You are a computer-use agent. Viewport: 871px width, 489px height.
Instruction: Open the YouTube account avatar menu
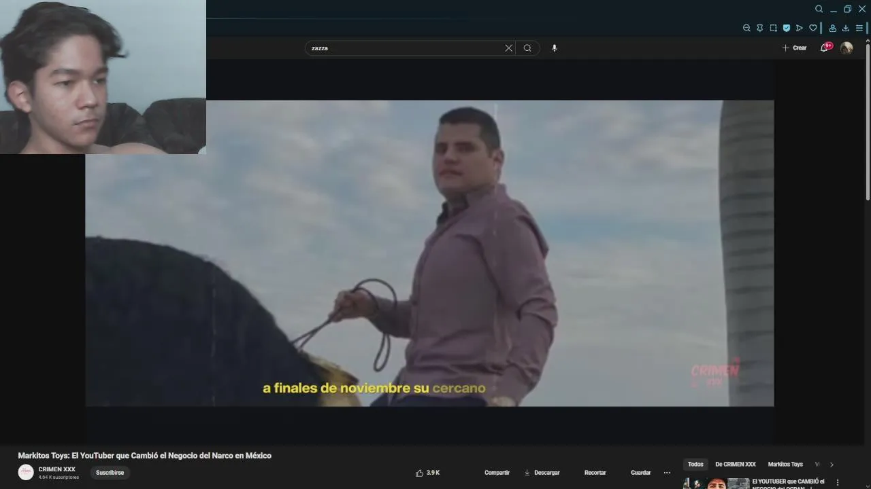click(847, 48)
